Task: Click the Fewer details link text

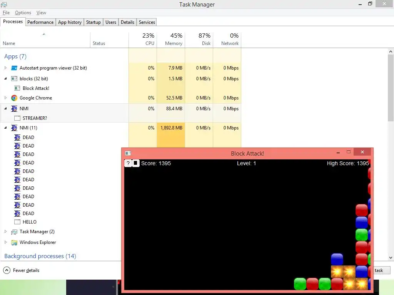Action: (26, 270)
